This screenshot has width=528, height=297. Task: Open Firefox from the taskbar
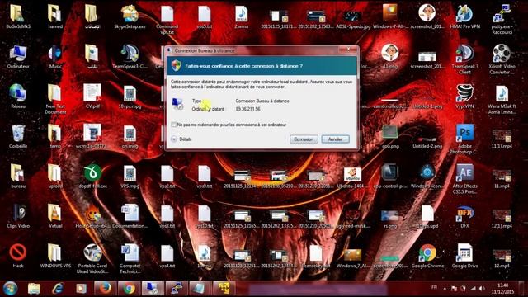pyautogui.click(x=105, y=289)
